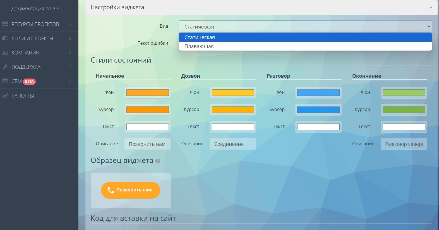Click the grid icon beside РЕСУРСЫ ПРОЕКТОВ
439x230 pixels.
coord(5,24)
